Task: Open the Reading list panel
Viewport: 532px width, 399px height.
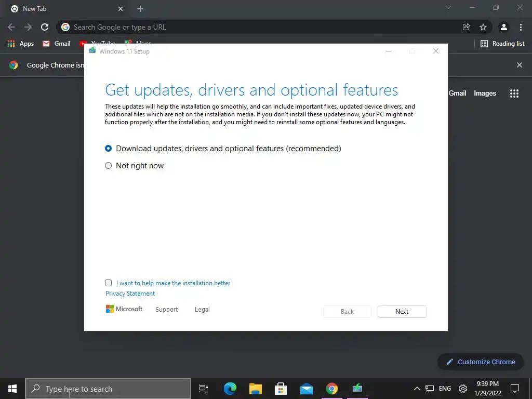Action: coord(502,44)
